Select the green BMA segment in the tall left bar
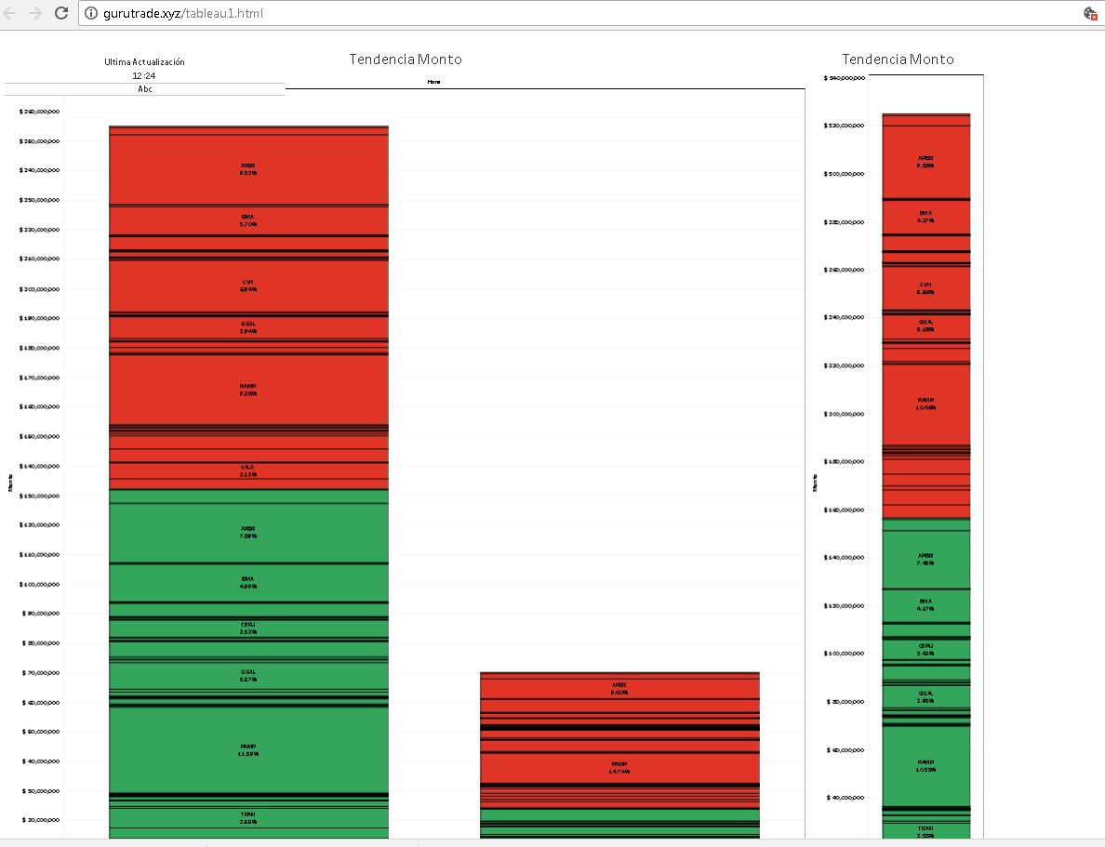Image resolution: width=1105 pixels, height=847 pixels. pyautogui.click(x=248, y=583)
